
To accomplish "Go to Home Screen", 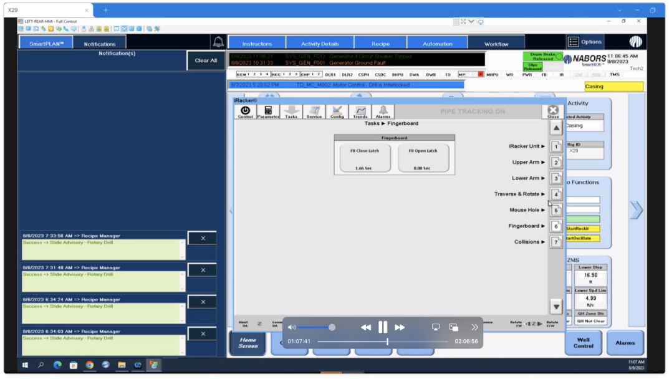I will (x=248, y=343).
